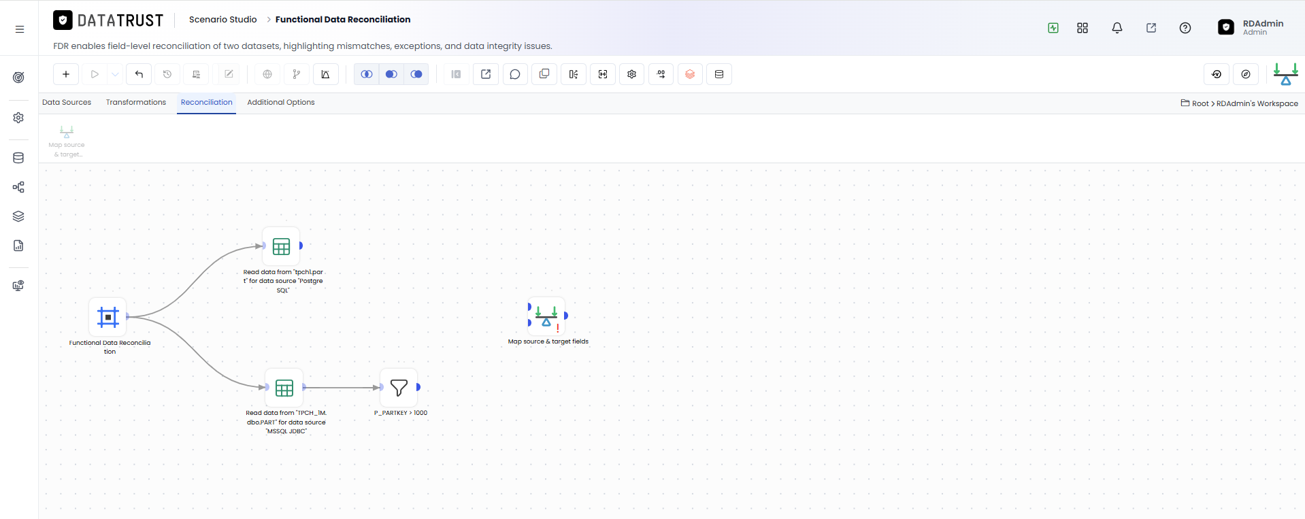The image size is (1305, 519).
Task: Toggle the right-filled circles join option
Action: (x=416, y=74)
